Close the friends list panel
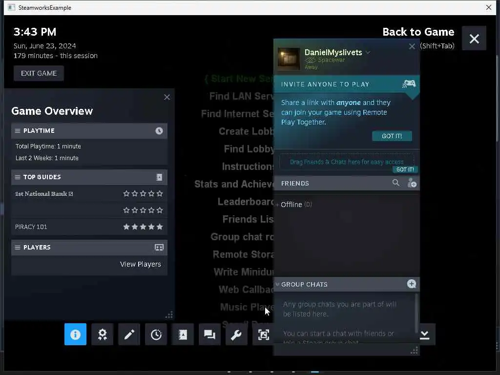The width and height of the screenshot is (500, 375). (x=412, y=46)
